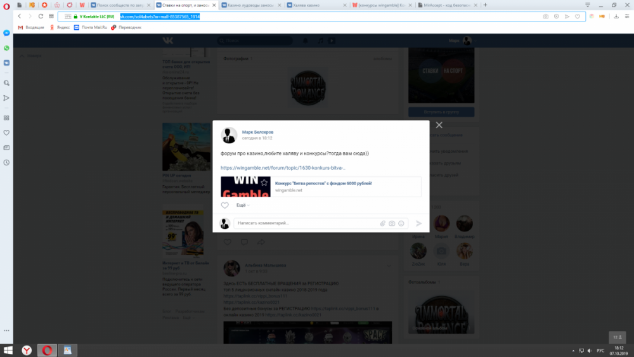The height and width of the screenshot is (357, 634).
Task: Click the VK logo in the header
Action: [168, 41]
